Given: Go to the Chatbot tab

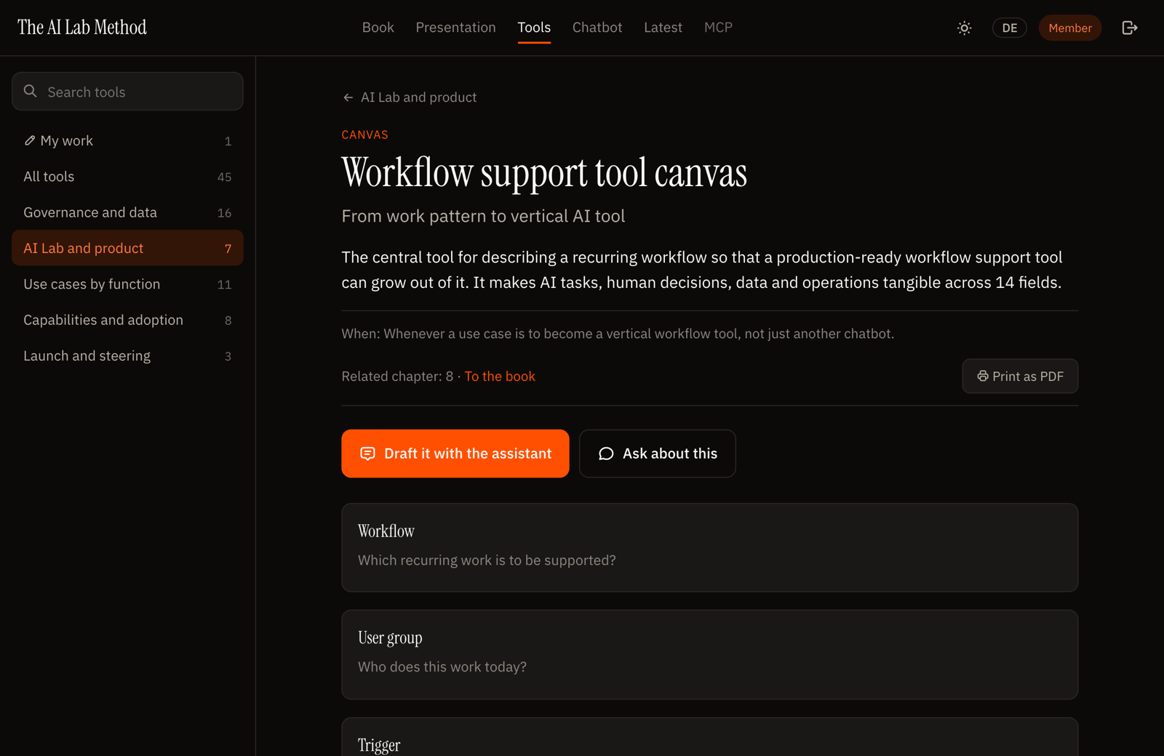Looking at the screenshot, I should [597, 28].
